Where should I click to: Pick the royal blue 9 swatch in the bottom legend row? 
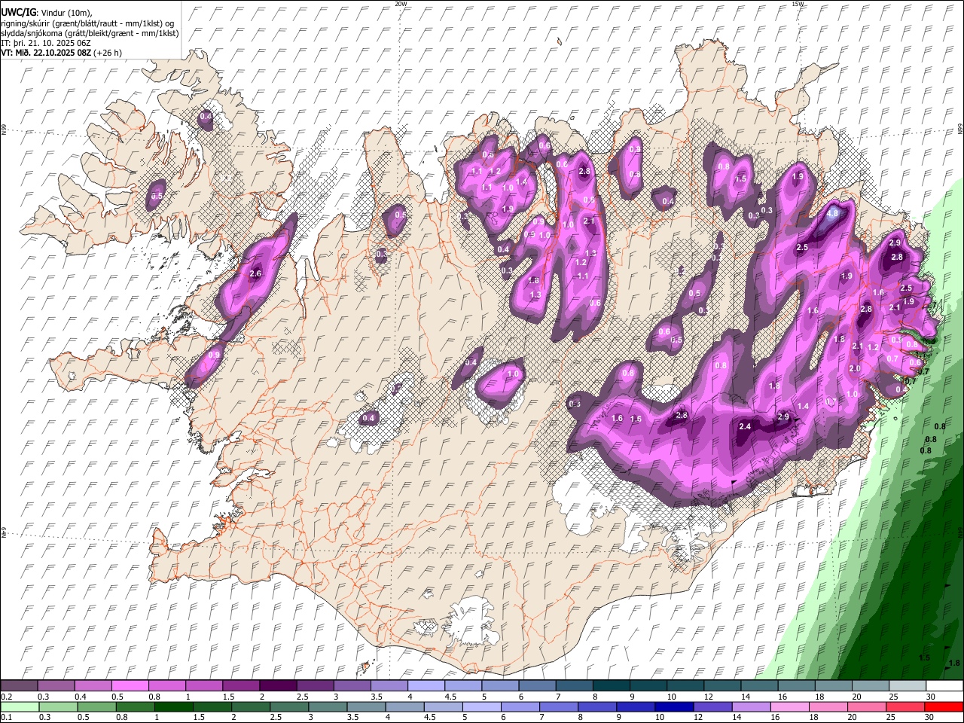tap(635, 706)
